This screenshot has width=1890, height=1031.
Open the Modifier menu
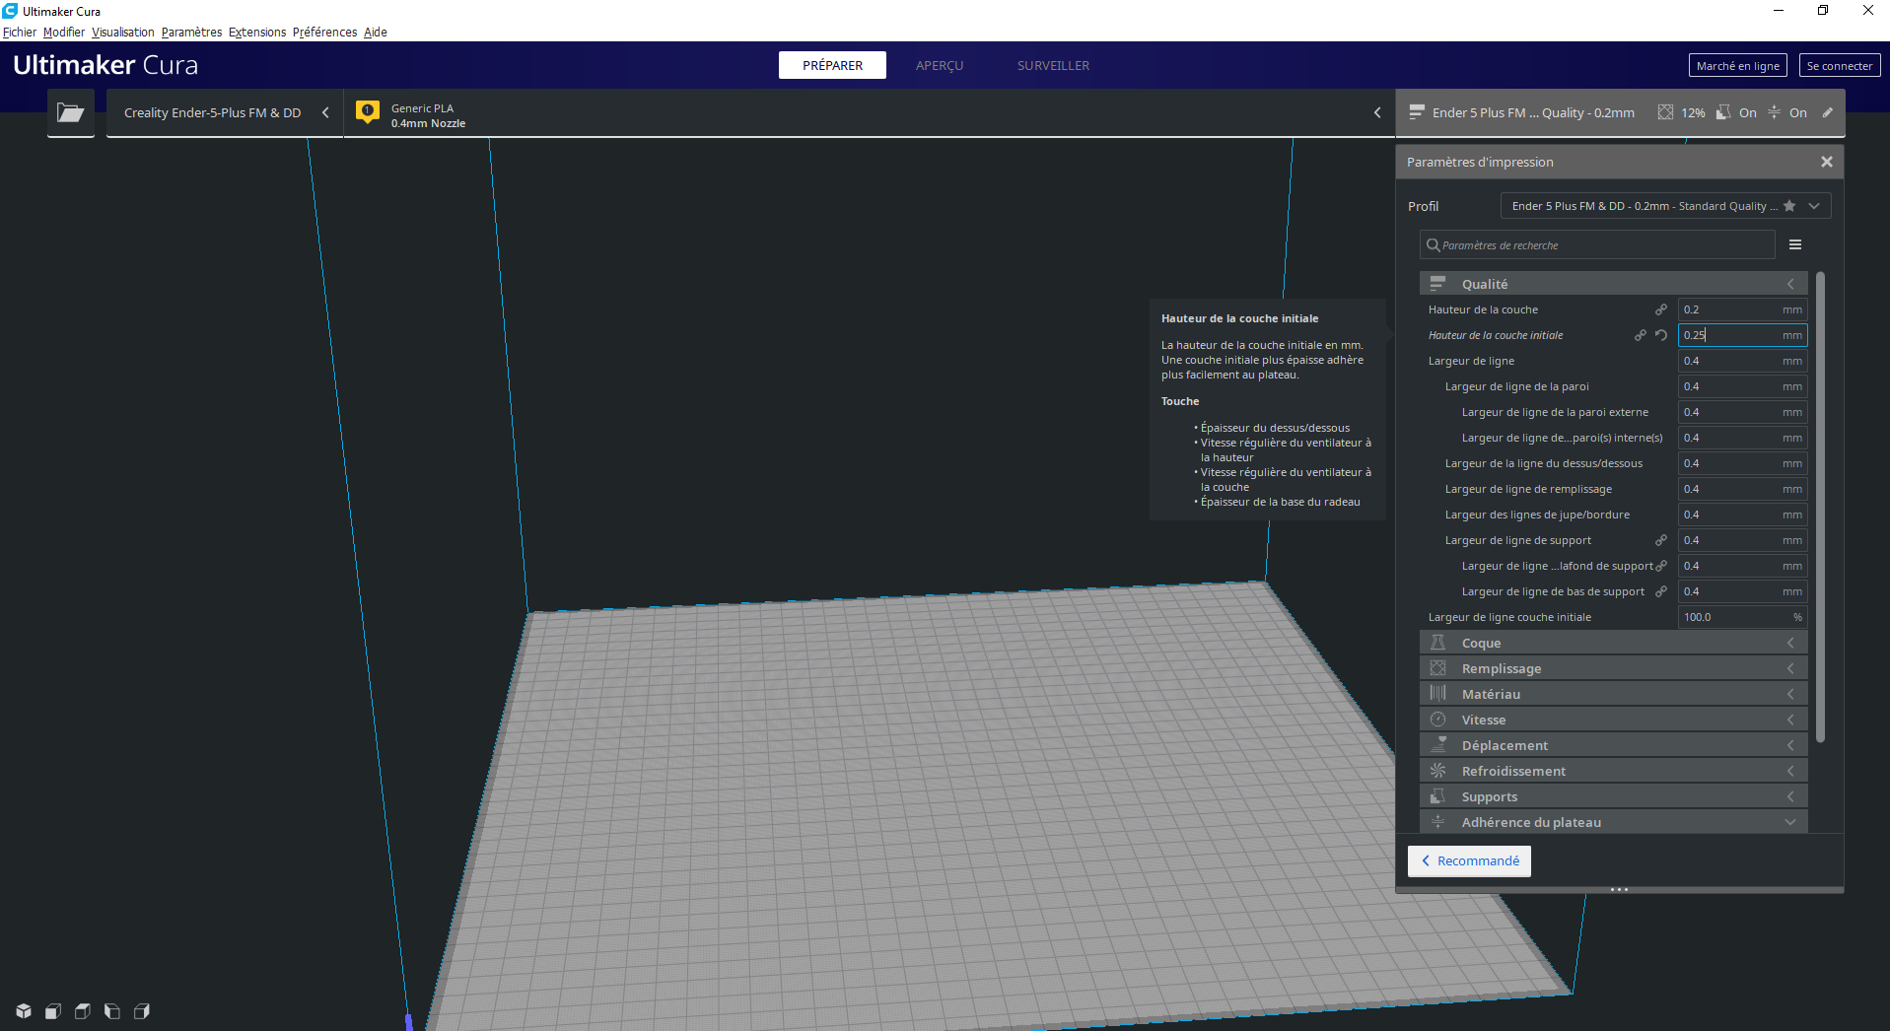[64, 33]
